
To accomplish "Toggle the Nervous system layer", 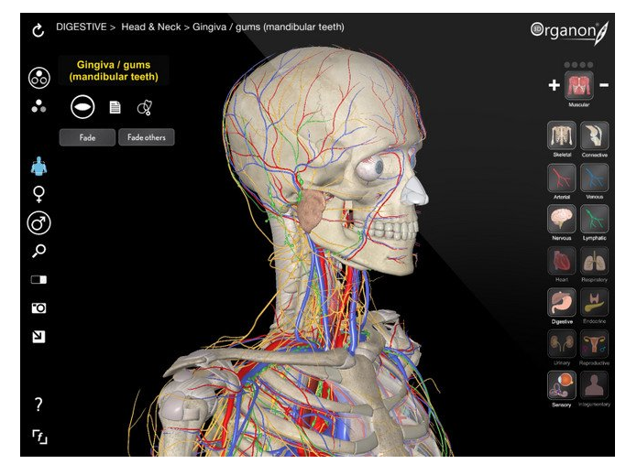I will coord(561,218).
